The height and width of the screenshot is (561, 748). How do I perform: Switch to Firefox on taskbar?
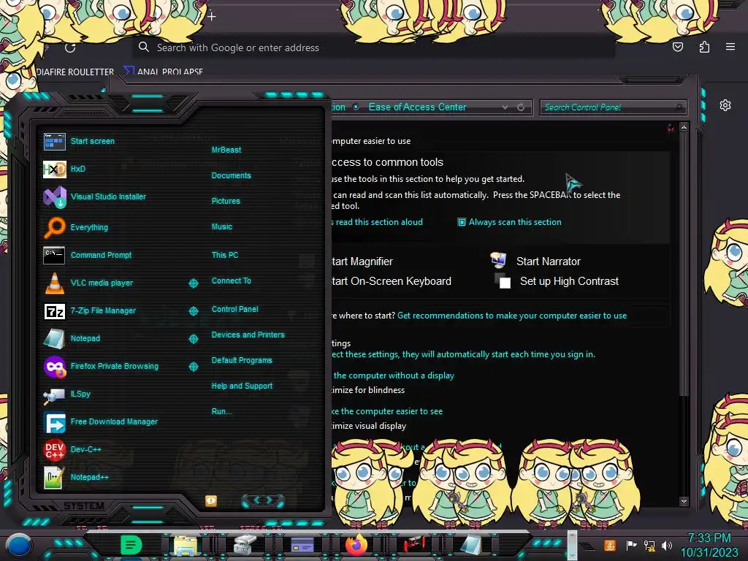(356, 545)
